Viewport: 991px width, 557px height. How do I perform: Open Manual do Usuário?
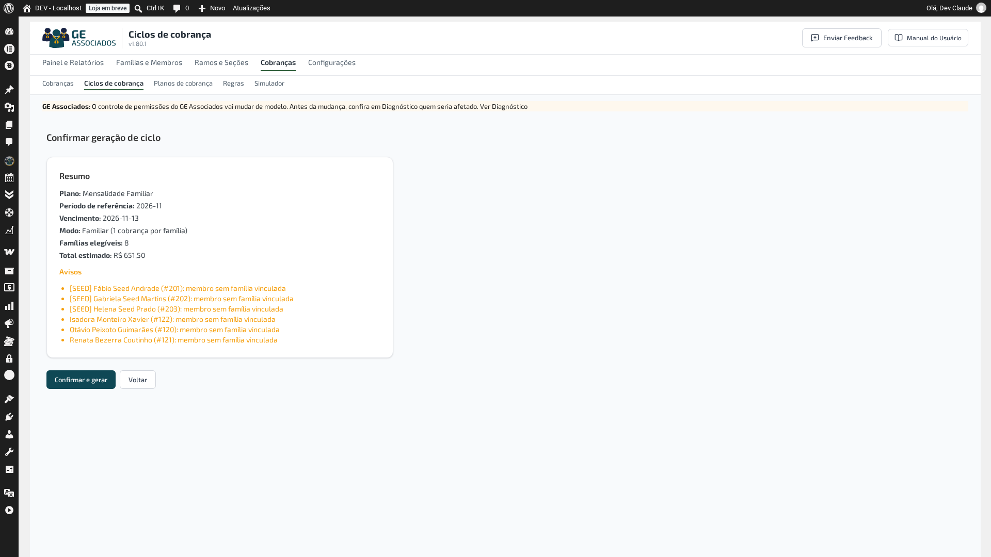928,38
